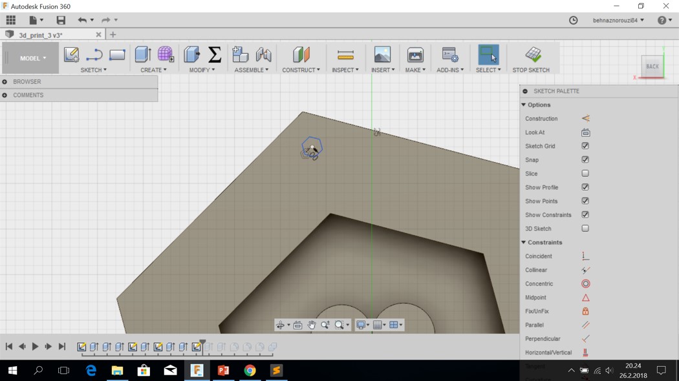679x381 pixels.
Task: Select the Offset Plane construct tool
Action: click(301, 55)
